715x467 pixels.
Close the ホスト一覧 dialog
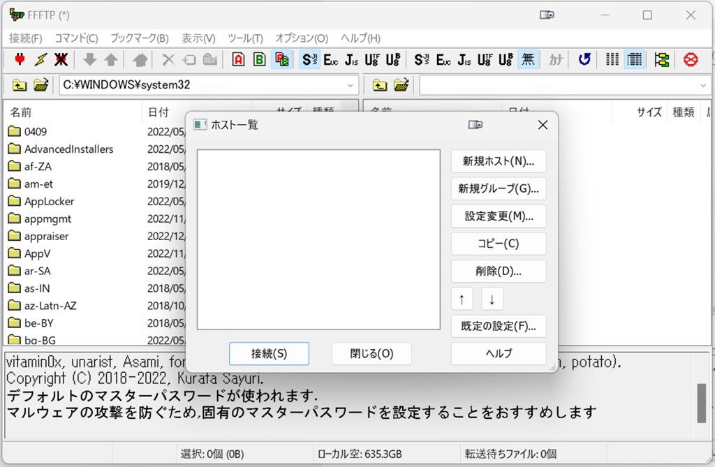543,124
